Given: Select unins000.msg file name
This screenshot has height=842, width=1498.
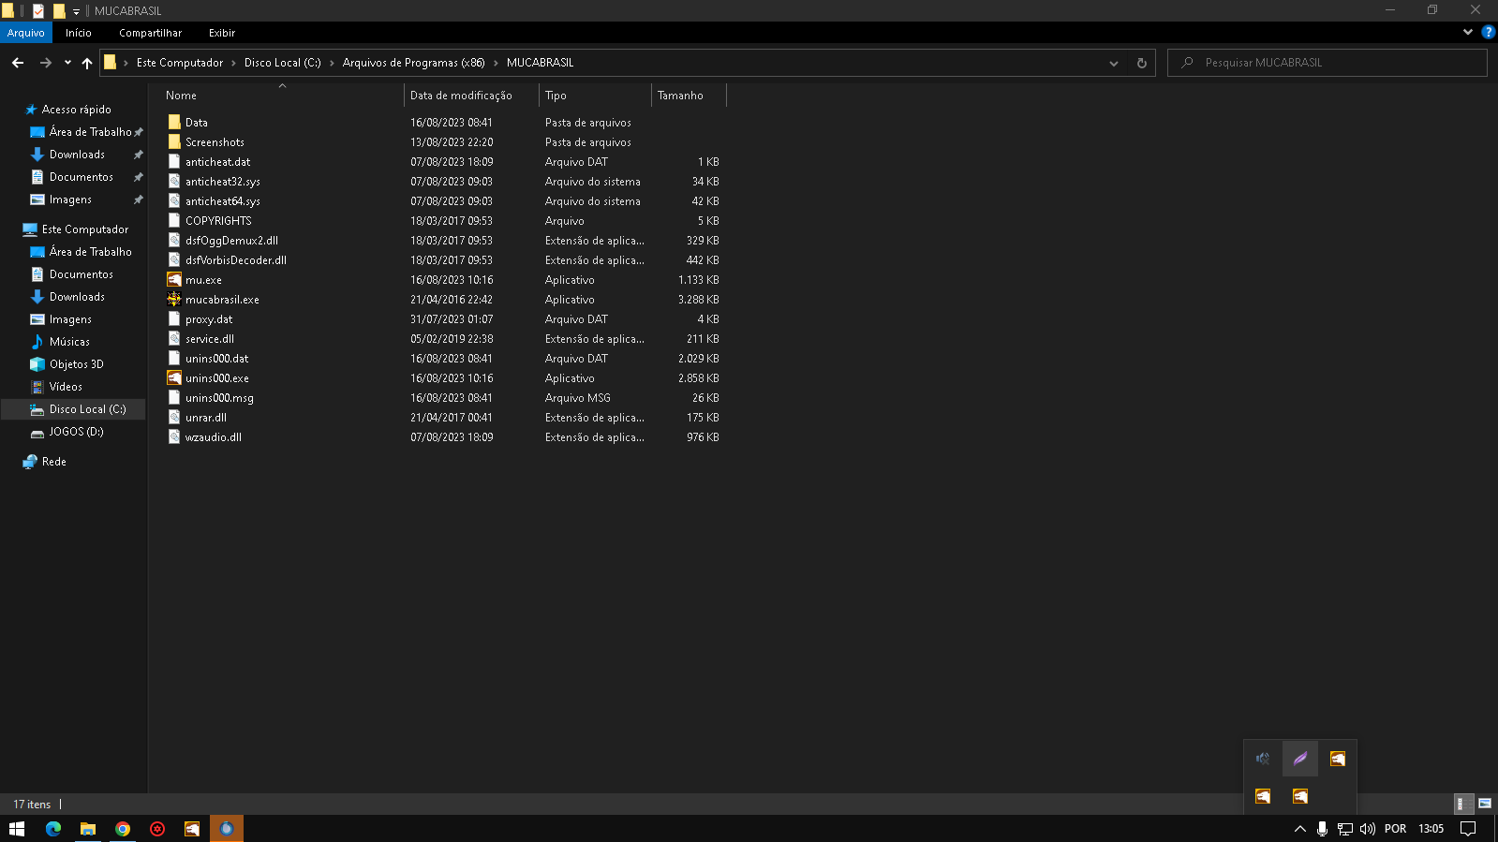Looking at the screenshot, I should pos(219,398).
